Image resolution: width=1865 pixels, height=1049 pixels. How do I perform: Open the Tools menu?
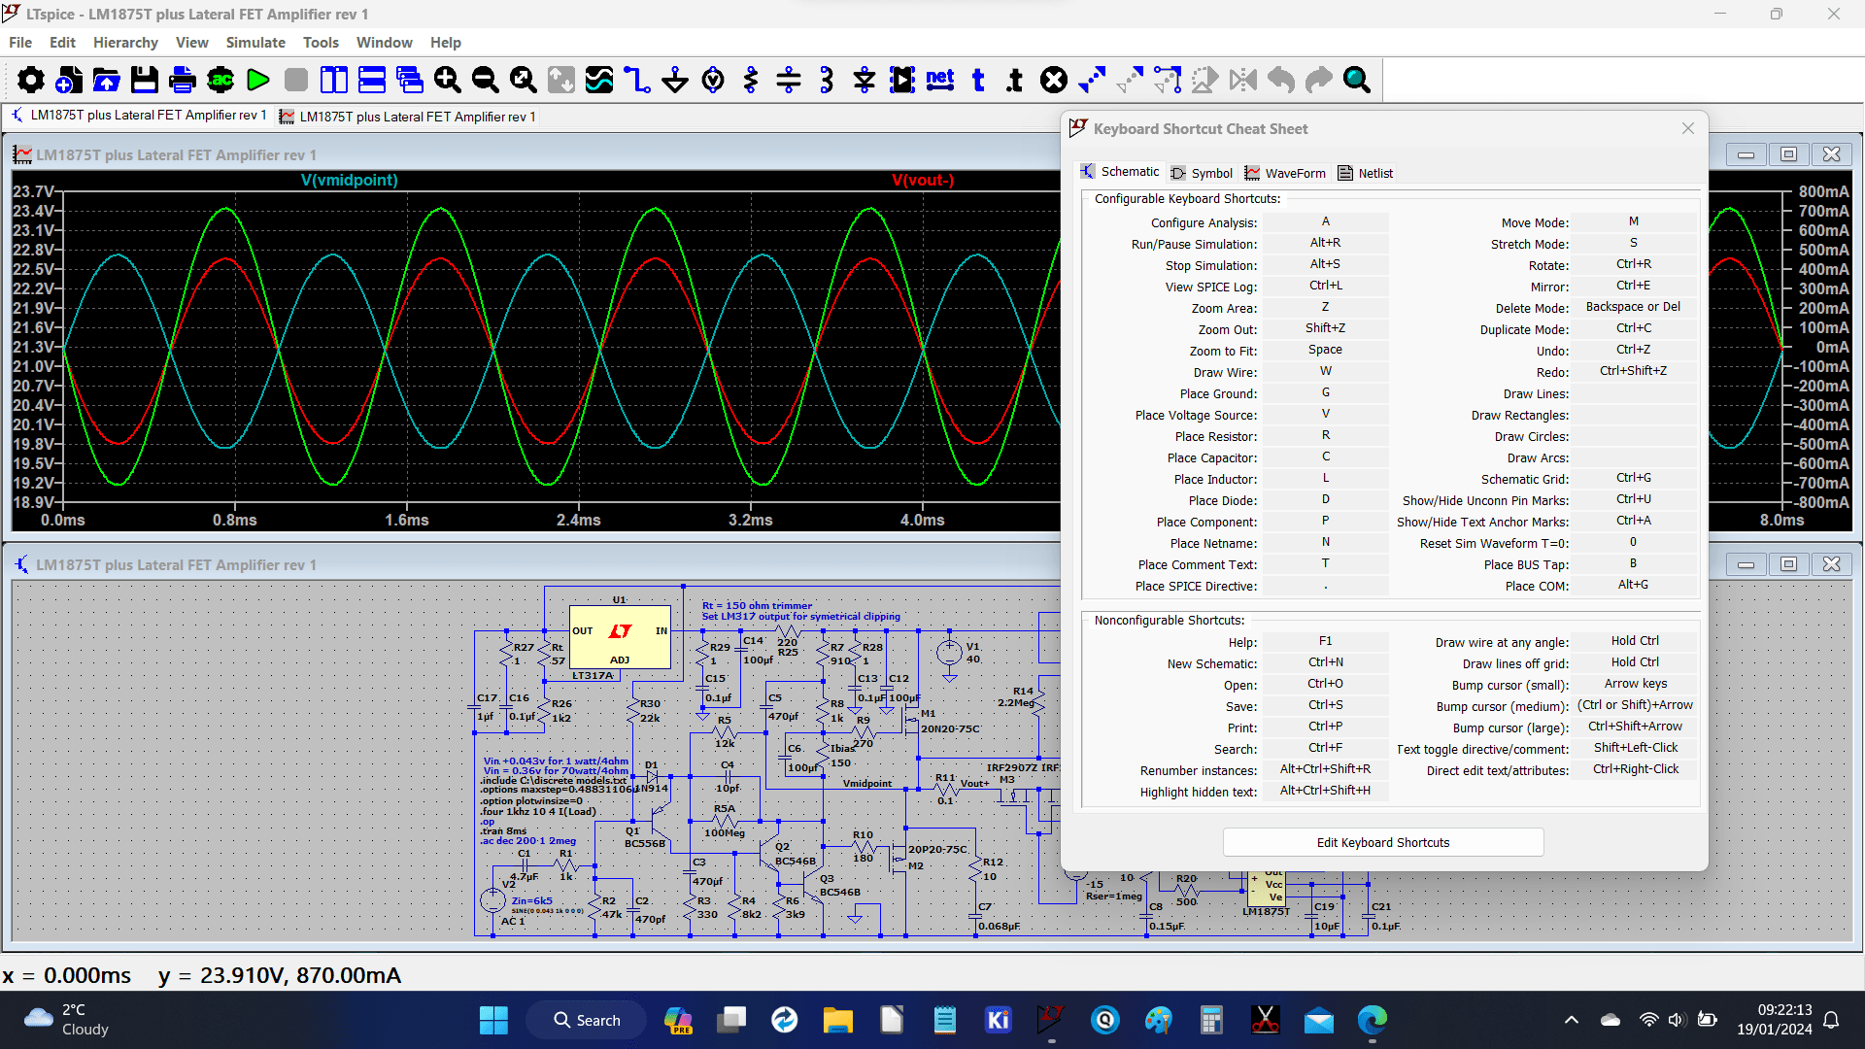321,43
